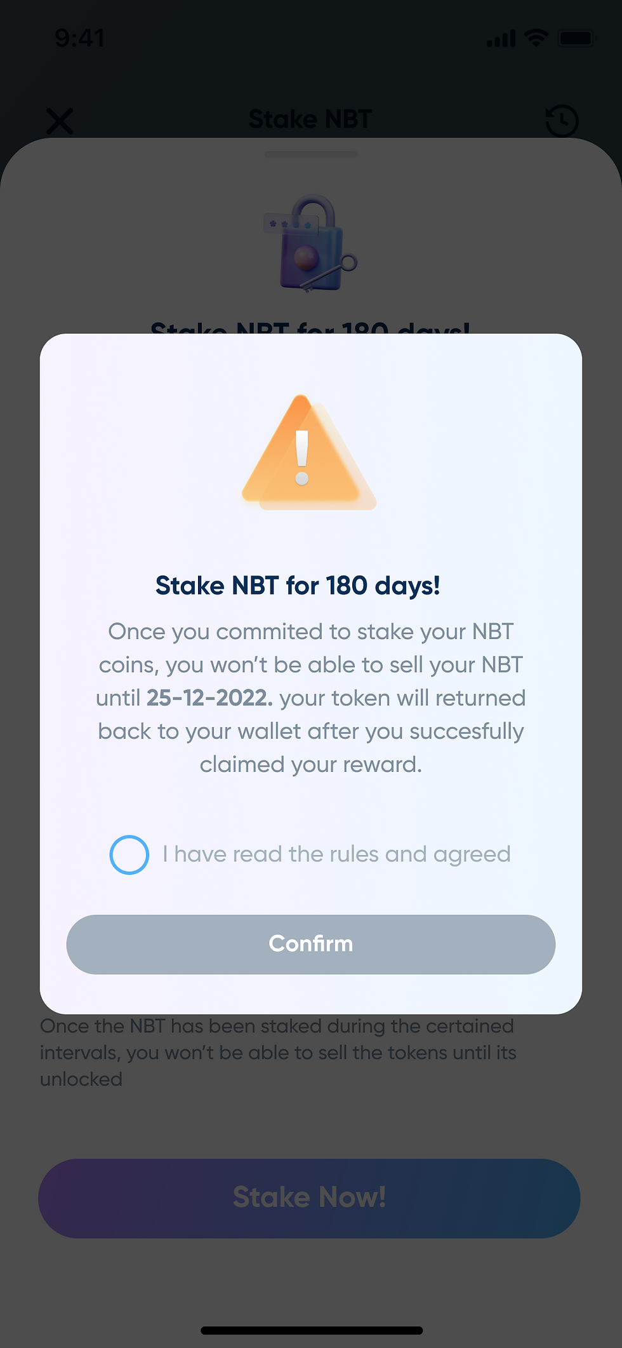Tap the padlock and key illustration
Screen dimensions: 622x1348
(x=310, y=243)
